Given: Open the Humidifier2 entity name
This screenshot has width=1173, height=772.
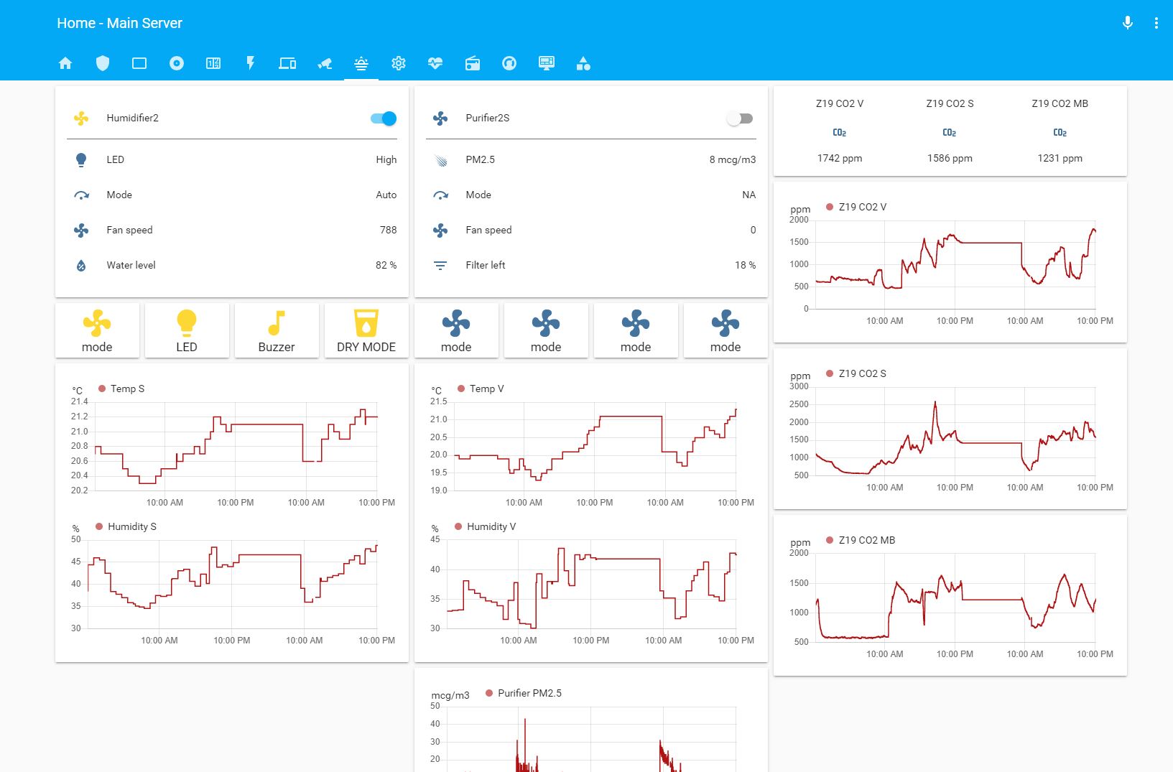Looking at the screenshot, I should tap(133, 118).
